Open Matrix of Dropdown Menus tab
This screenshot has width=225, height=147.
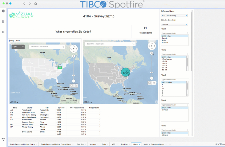[154, 144]
